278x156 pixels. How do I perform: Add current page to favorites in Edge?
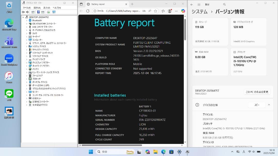point(155,11)
